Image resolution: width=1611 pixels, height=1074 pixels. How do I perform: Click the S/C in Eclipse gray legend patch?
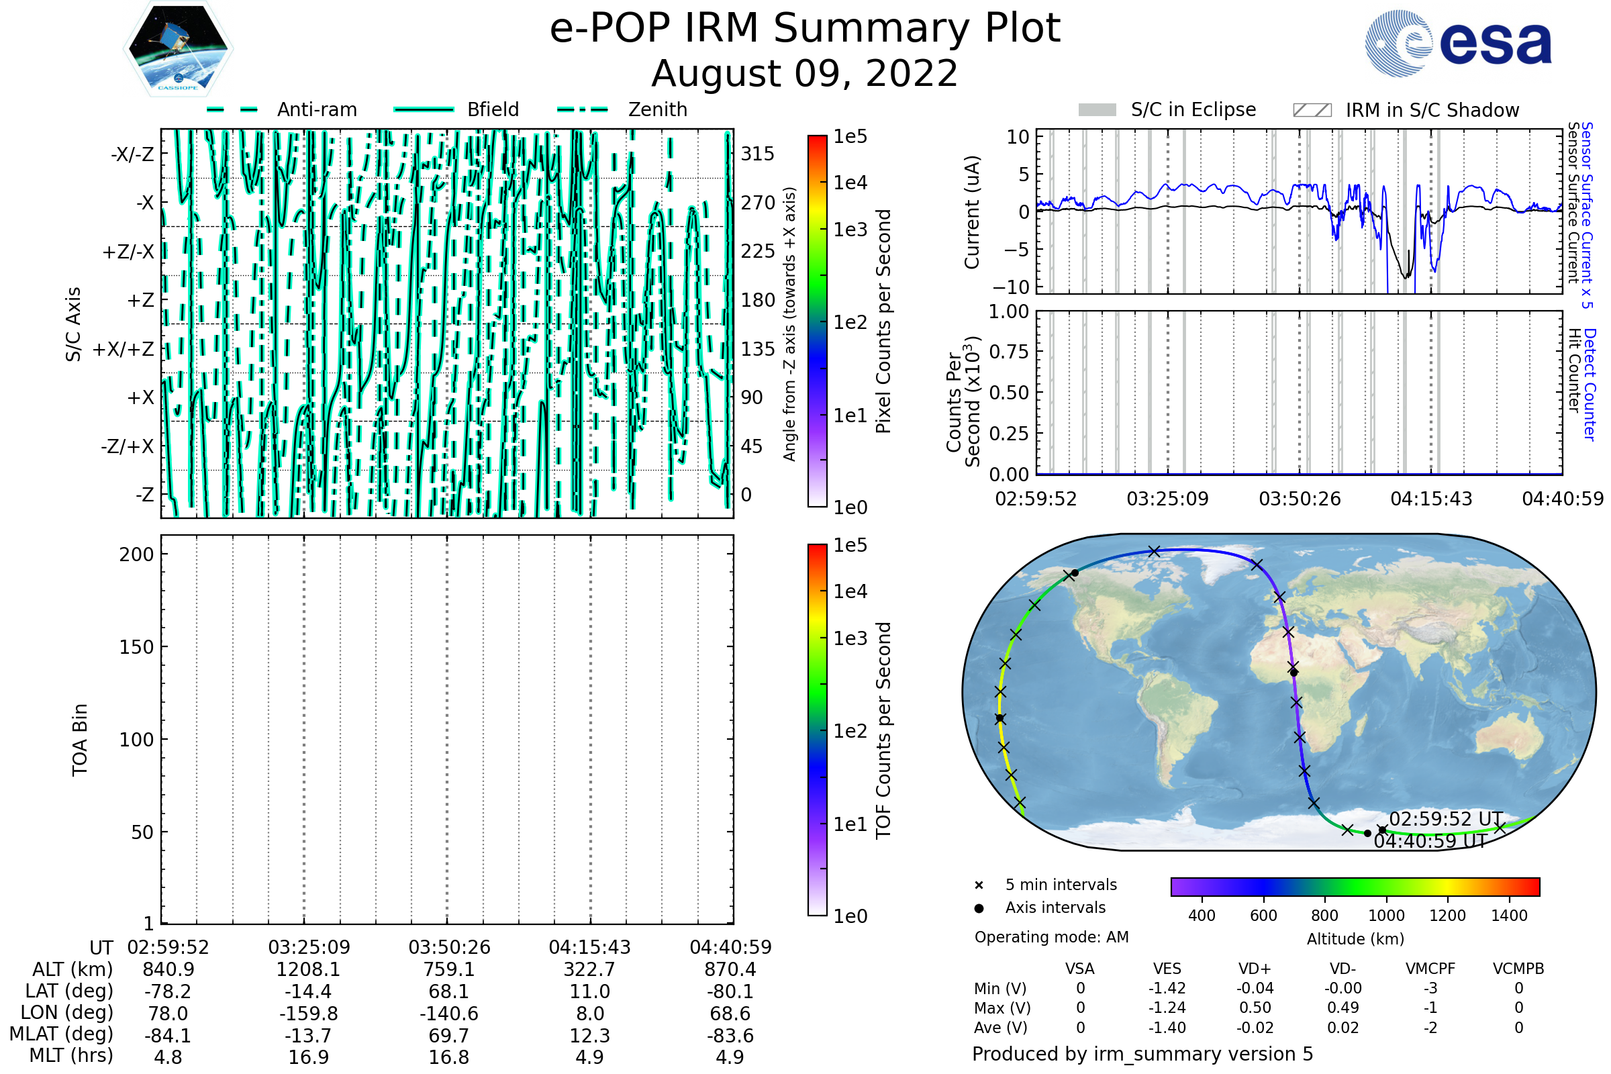1097,110
